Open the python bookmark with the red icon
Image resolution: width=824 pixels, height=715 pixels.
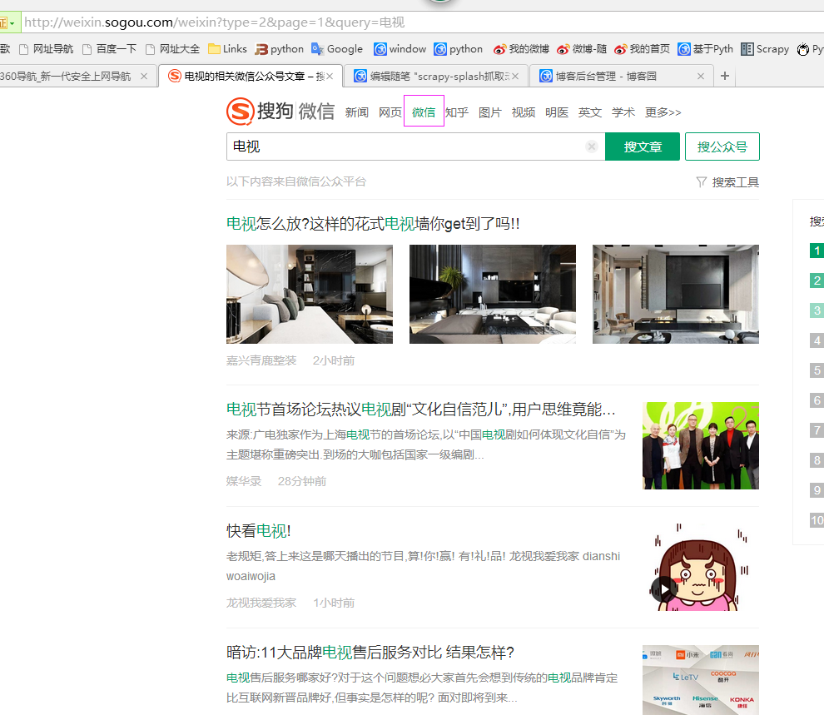tap(279, 49)
